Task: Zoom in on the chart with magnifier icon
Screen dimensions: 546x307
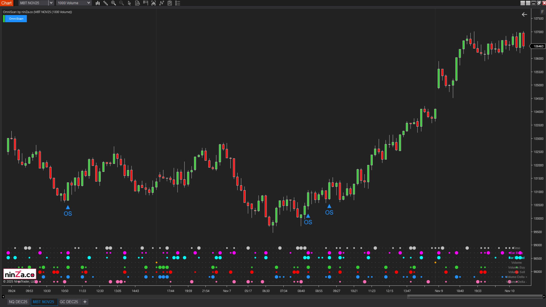Action: coord(114,3)
